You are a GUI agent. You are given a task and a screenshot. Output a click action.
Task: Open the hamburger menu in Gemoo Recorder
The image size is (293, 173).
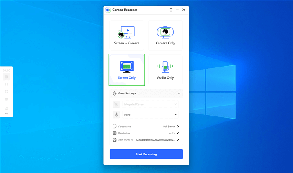coord(171,10)
